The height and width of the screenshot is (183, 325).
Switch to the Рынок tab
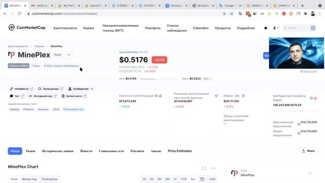pos(30,151)
